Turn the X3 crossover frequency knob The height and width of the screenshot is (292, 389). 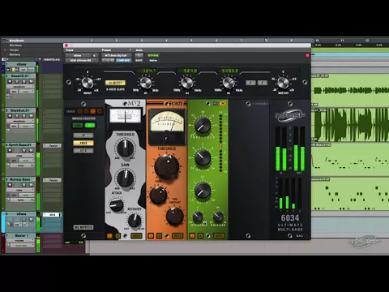(229, 83)
